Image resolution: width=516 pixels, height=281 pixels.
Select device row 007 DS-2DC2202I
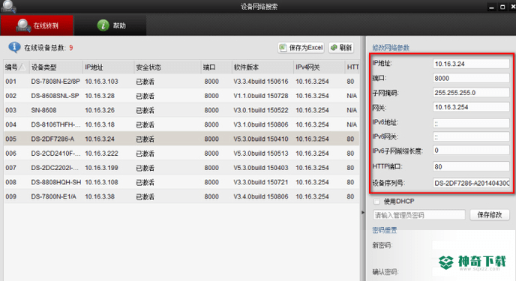[181, 168]
